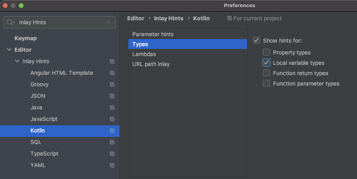Collapse the Editor settings section
The height and width of the screenshot is (179, 357).
click(9, 50)
